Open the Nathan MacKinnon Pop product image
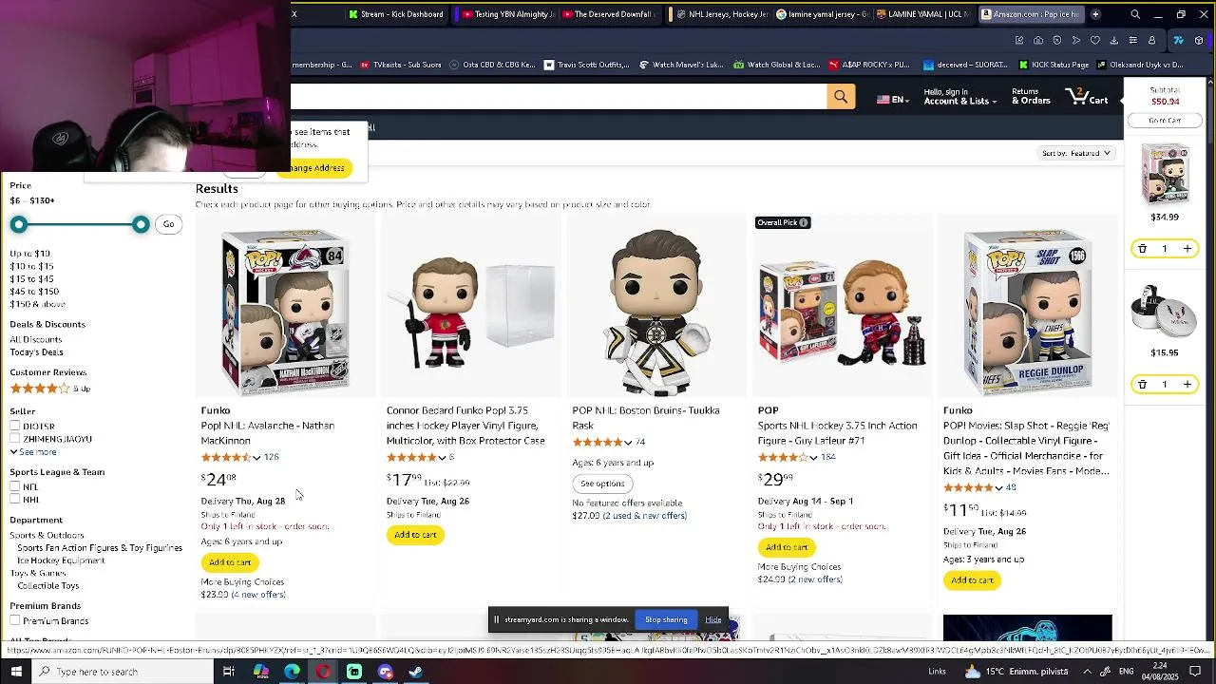1216x684 pixels. coord(285,312)
